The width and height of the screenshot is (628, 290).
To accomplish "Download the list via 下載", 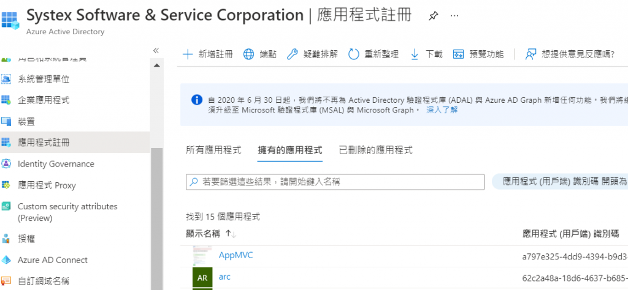I will click(x=434, y=54).
